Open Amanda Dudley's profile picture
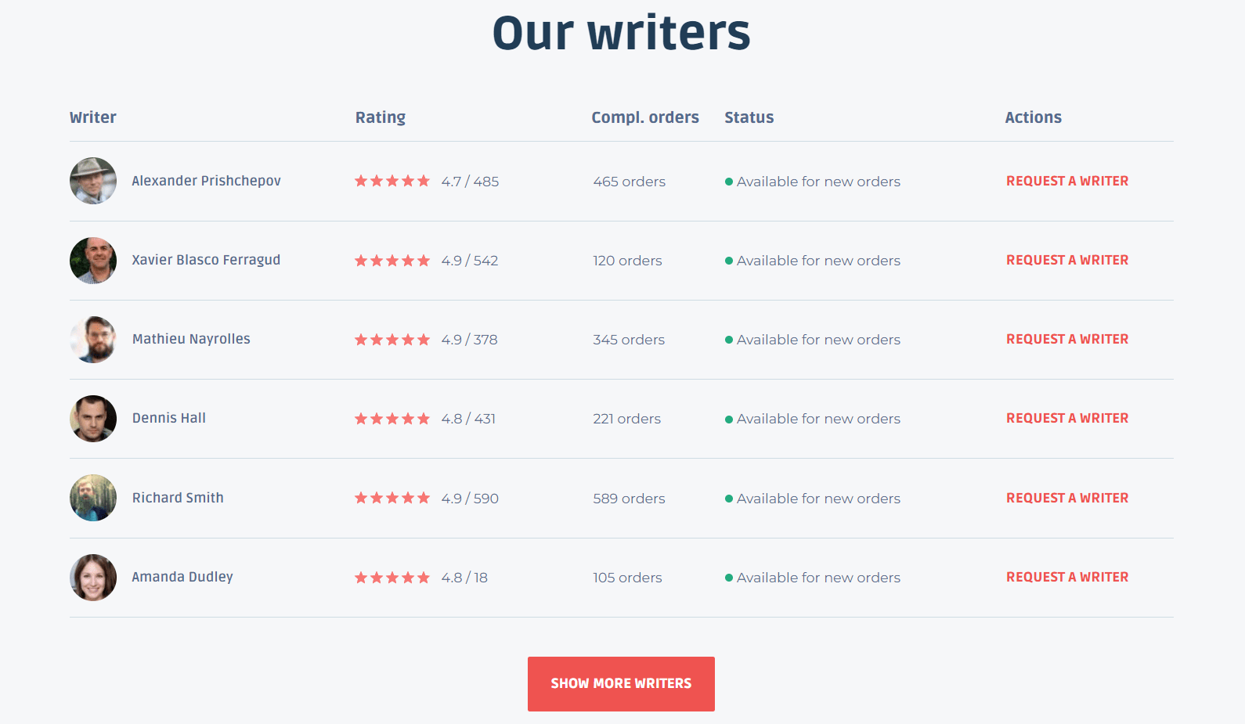This screenshot has width=1245, height=724. pyautogui.click(x=93, y=578)
